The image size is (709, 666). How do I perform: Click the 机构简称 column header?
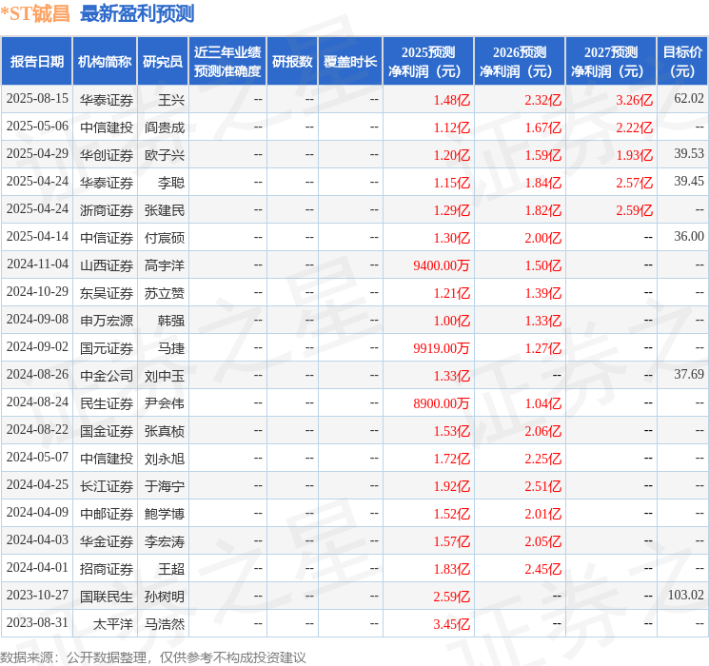(x=105, y=62)
